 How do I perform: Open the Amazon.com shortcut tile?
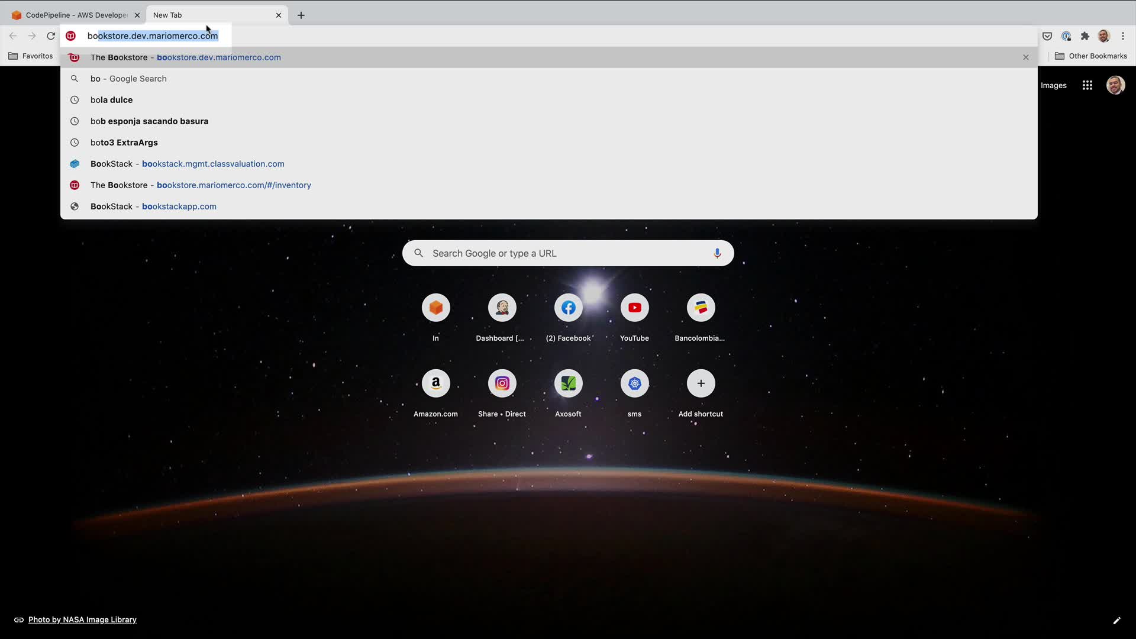point(435,383)
